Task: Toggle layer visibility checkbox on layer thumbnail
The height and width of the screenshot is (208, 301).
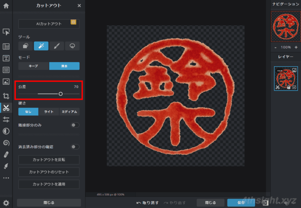Action: (294, 87)
